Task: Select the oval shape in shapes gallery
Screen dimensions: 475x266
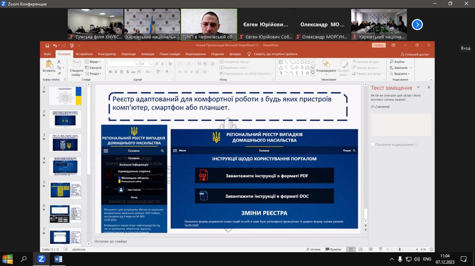Action: [x=302, y=62]
